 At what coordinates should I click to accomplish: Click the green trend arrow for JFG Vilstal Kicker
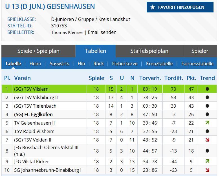click(x=207, y=162)
